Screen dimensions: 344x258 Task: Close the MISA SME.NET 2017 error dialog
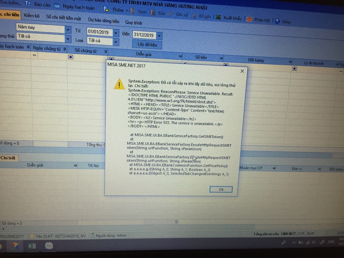point(242,71)
